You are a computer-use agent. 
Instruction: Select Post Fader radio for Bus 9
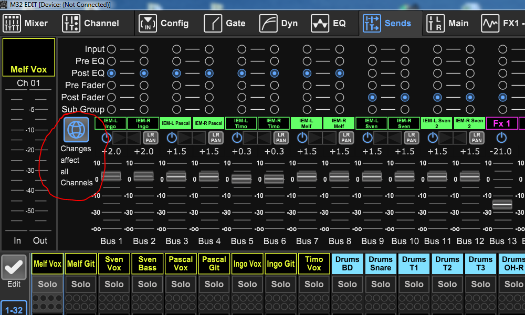(x=372, y=97)
